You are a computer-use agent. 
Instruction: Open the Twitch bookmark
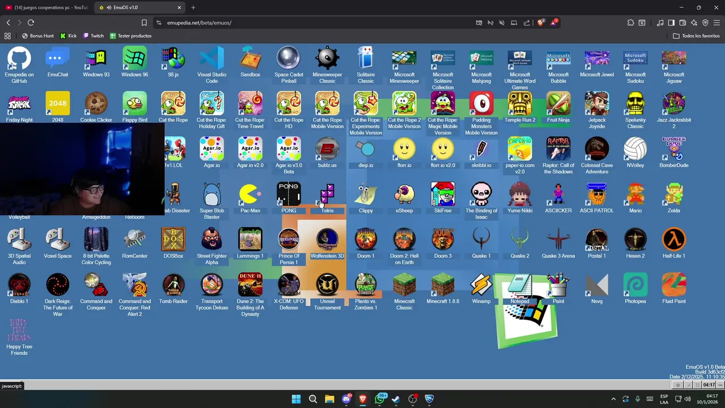(x=93, y=36)
